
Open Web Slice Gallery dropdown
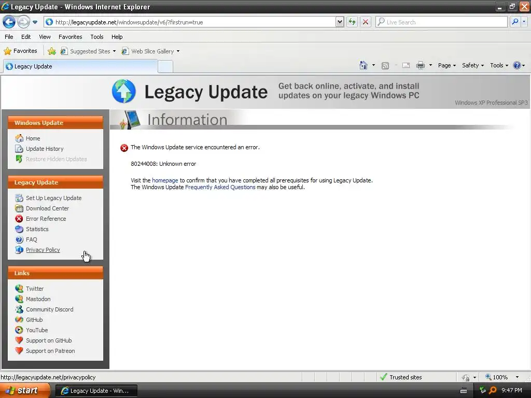point(151,51)
